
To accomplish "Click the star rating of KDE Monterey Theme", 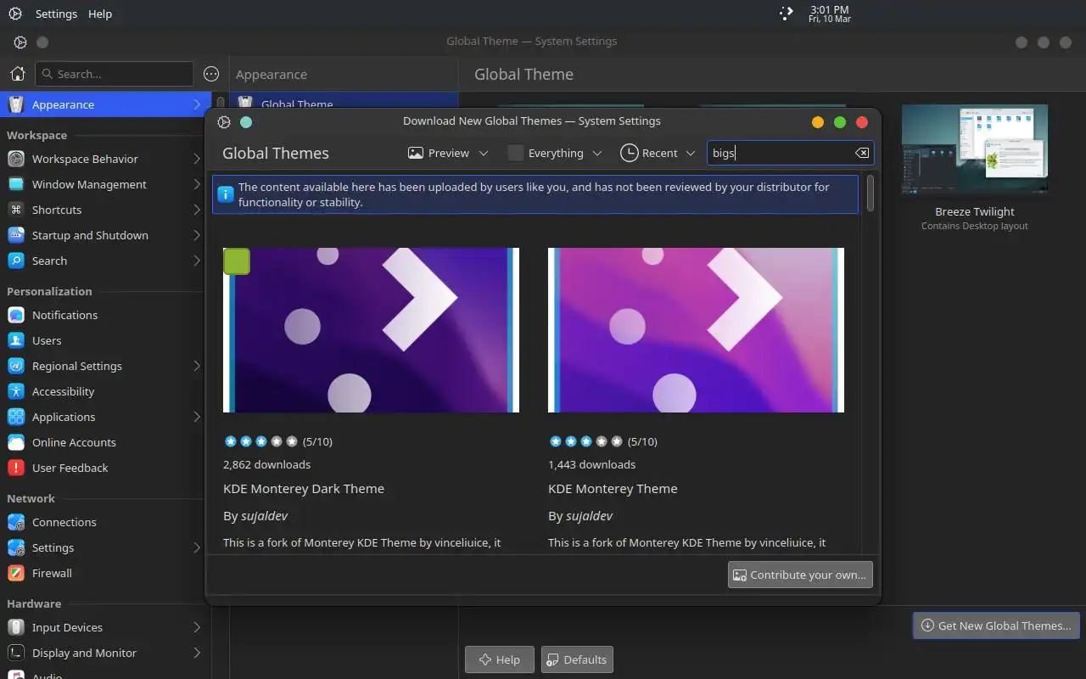I will [585, 441].
